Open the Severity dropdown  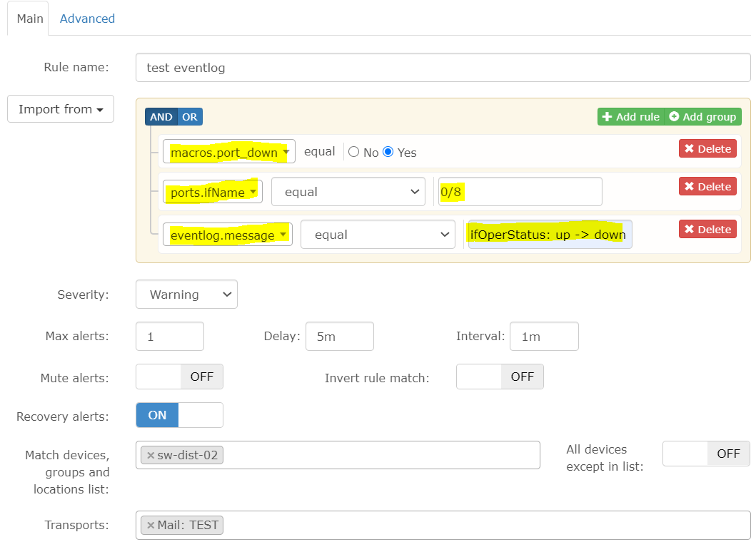pyautogui.click(x=186, y=295)
